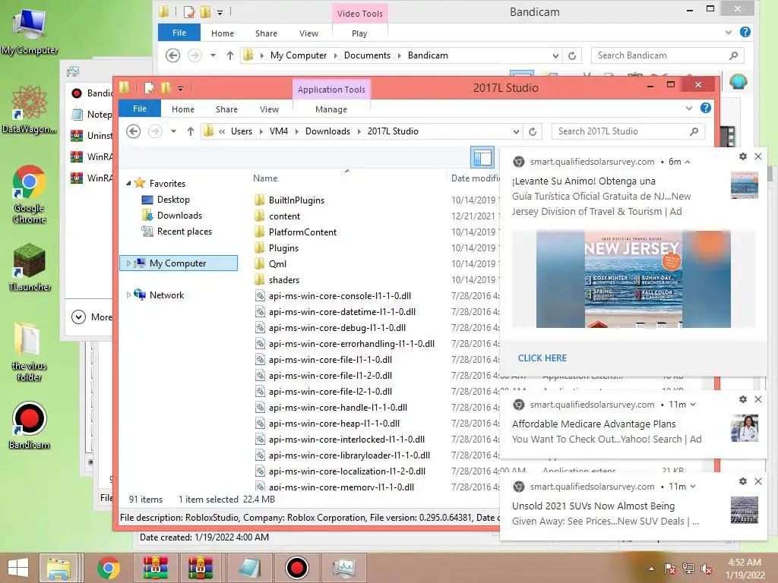Open View tab in 2017L Studio window

(269, 109)
